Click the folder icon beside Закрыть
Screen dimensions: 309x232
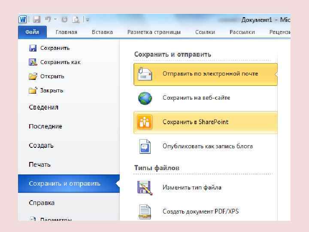(33, 90)
